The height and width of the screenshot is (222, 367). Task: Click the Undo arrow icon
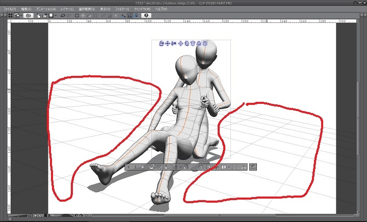click(62, 16)
